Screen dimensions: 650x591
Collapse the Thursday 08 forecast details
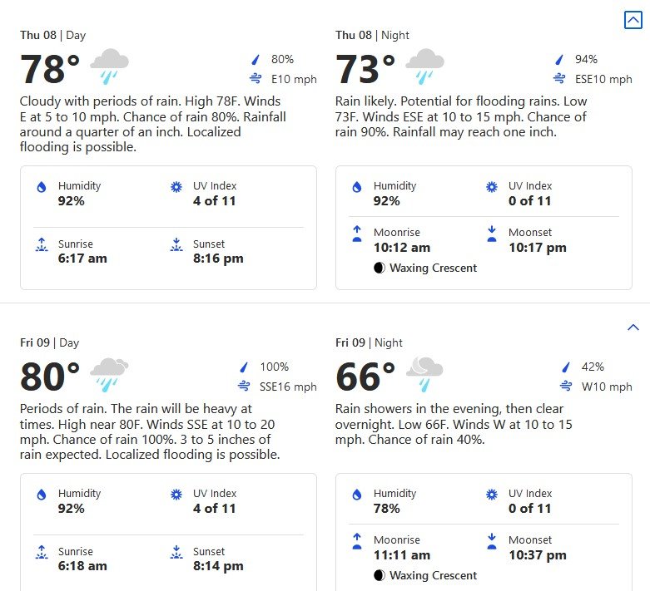[633, 20]
